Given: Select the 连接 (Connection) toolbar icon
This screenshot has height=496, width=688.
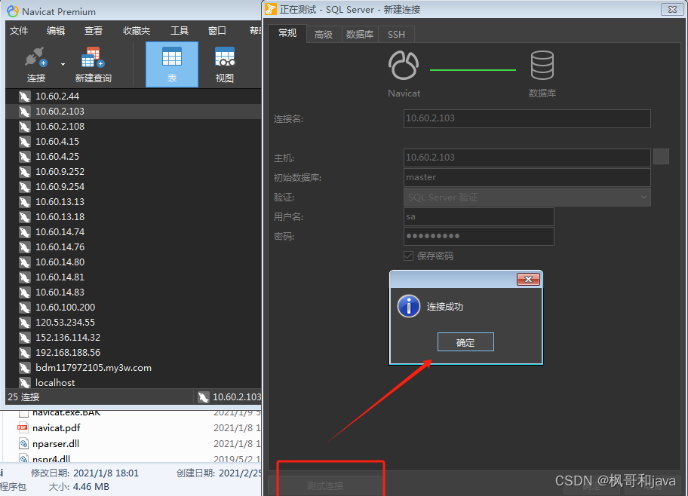Looking at the screenshot, I should [x=35, y=60].
